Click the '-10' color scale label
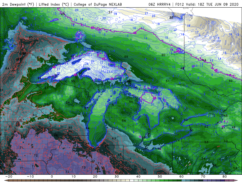Viewport: 242px width, 182px height. (30, 177)
